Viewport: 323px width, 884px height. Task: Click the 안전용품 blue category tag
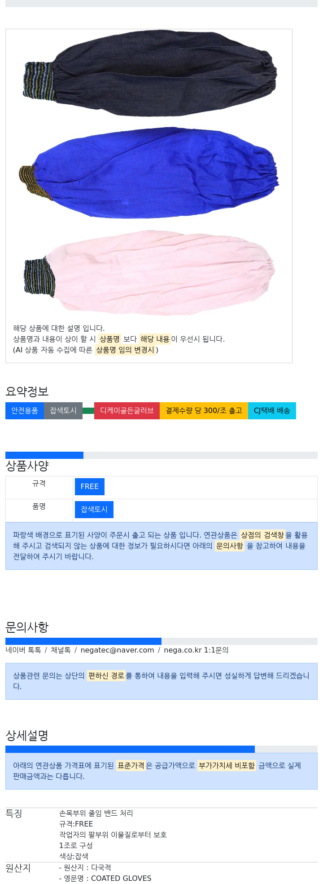pos(25,411)
